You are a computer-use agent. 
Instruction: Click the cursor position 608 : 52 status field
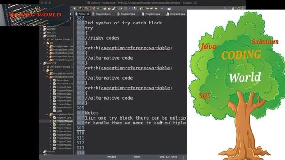pos(168,157)
